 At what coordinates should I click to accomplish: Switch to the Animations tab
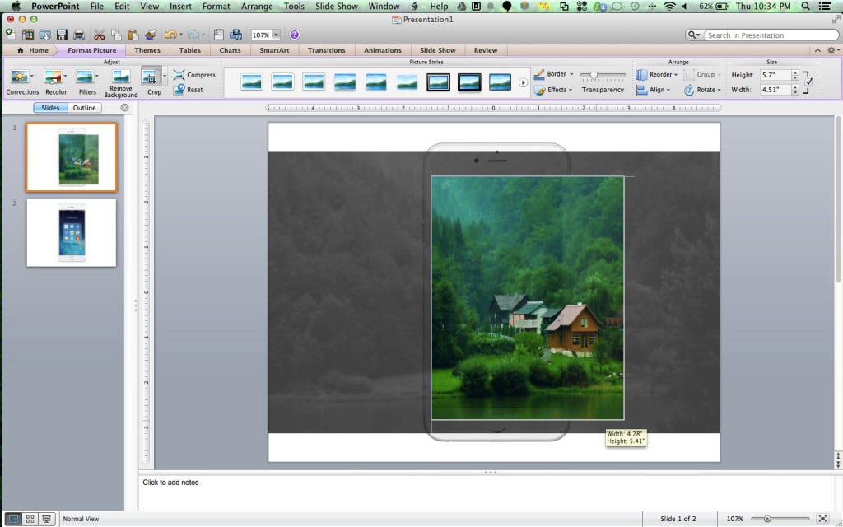(382, 50)
